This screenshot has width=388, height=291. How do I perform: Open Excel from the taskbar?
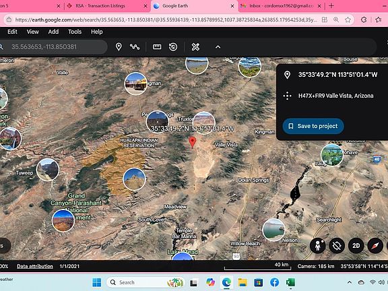click(x=290, y=282)
